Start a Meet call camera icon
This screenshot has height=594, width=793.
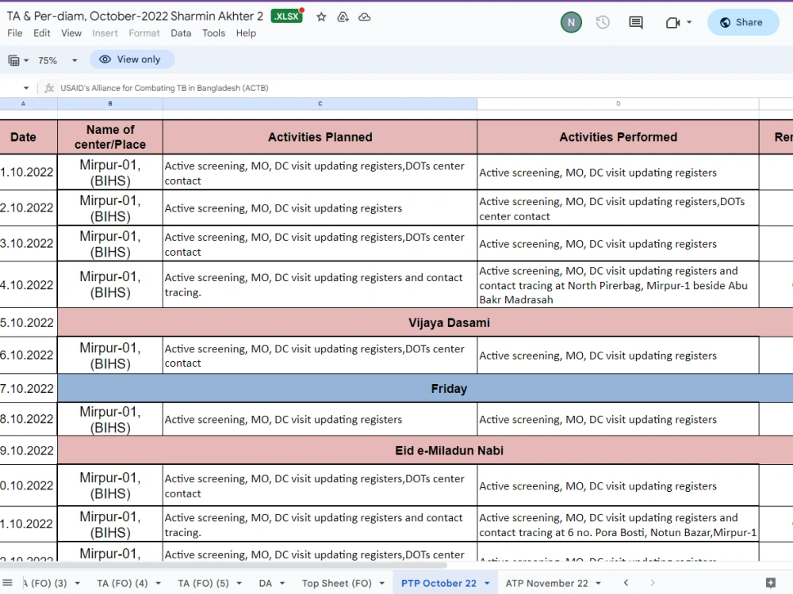pyautogui.click(x=672, y=23)
